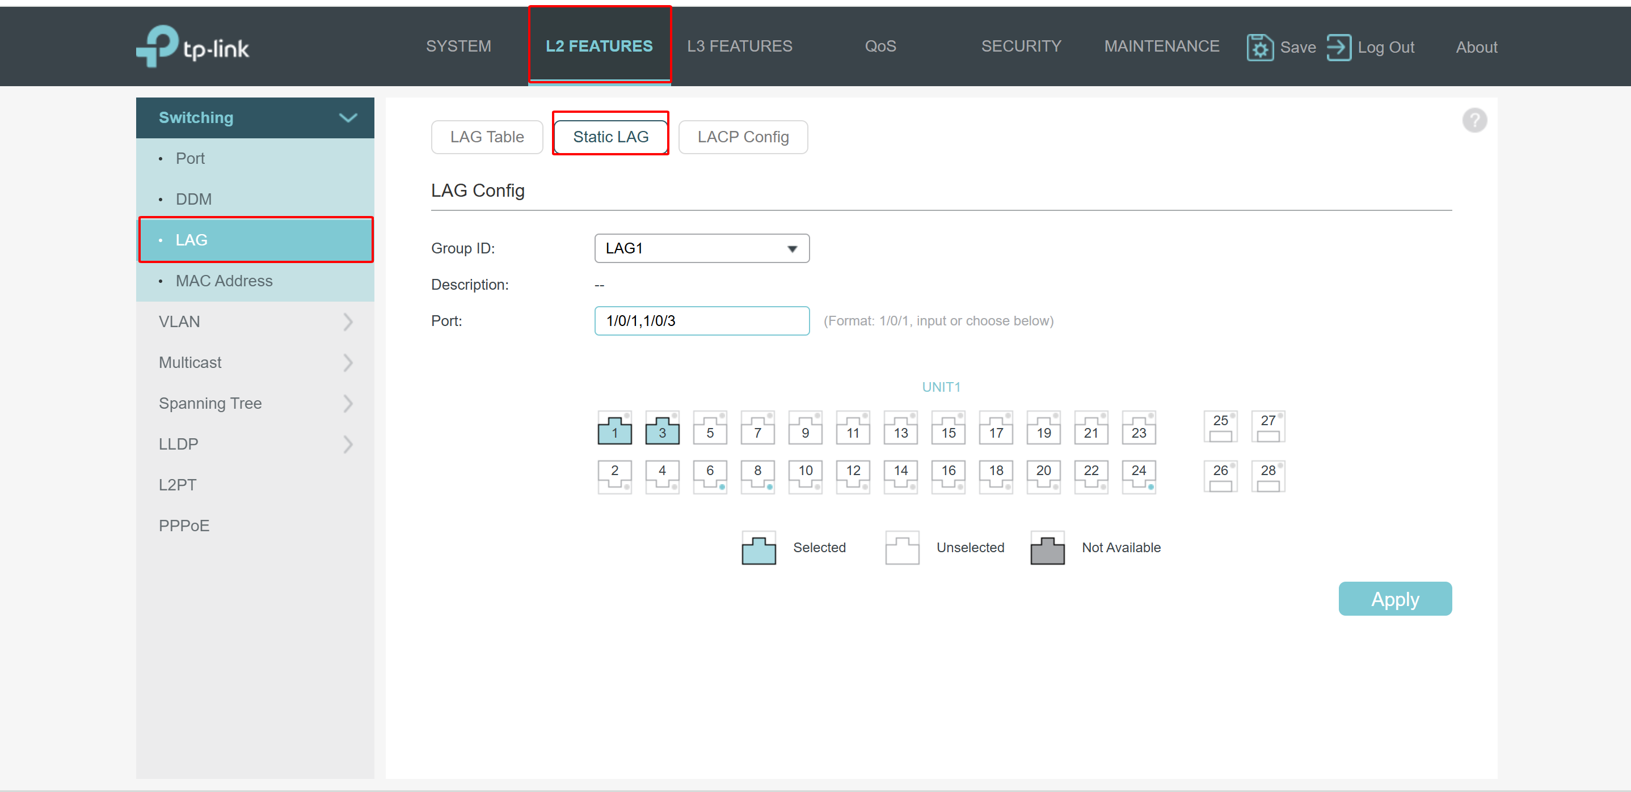Toggle SFP port 27 selection
Image resolution: width=1631 pixels, height=792 pixels.
pyautogui.click(x=1267, y=427)
